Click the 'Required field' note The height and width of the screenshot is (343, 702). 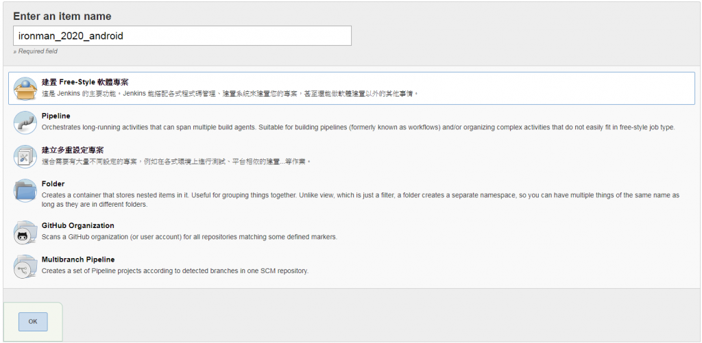coord(36,51)
